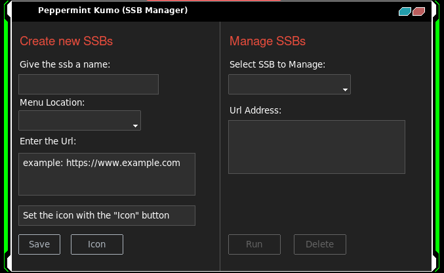The image size is (444, 273).
Task: Click the "Give the ssb a name:" label
Action: (x=65, y=64)
